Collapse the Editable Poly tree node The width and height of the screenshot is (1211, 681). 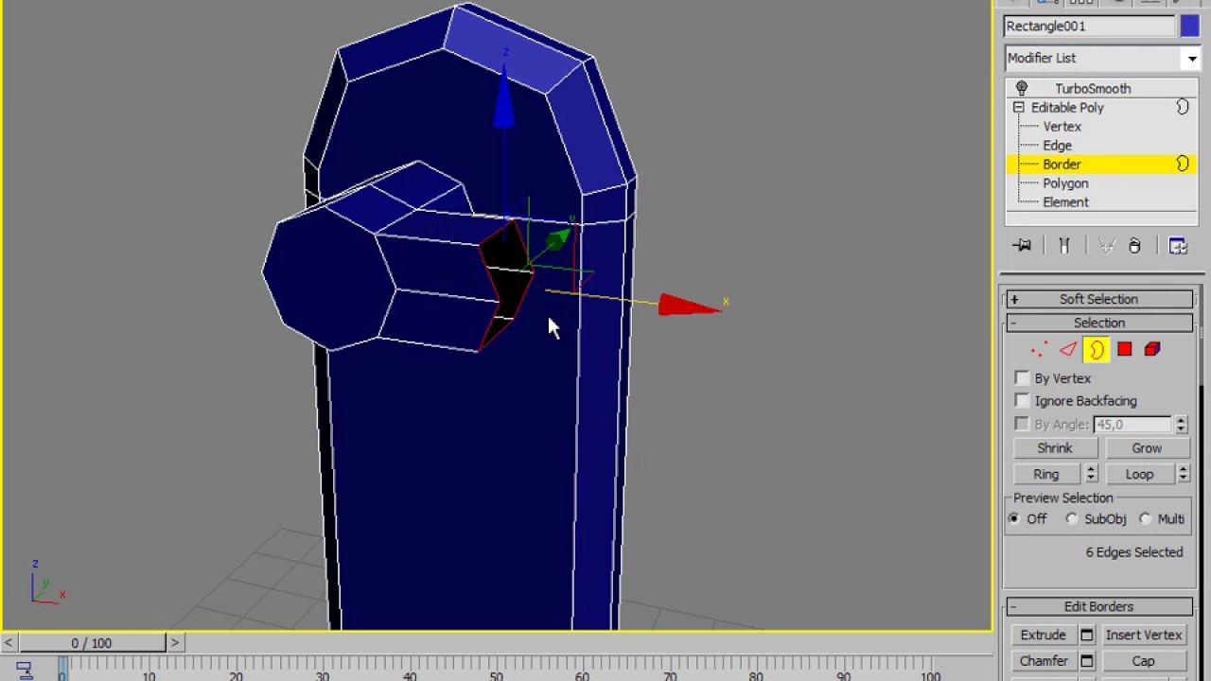[x=1018, y=108]
